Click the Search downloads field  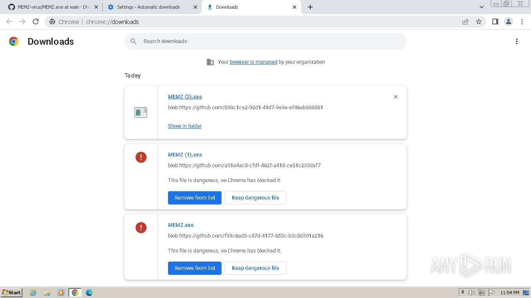[x=265, y=41]
